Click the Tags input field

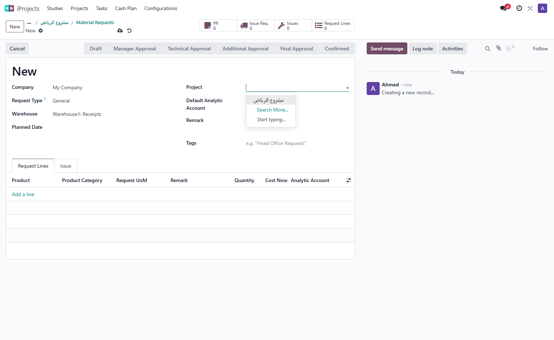297,143
